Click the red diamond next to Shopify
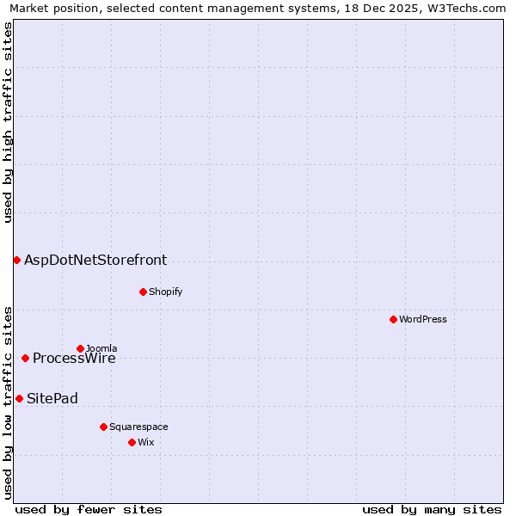This screenshot has width=516, height=516. [x=143, y=292]
